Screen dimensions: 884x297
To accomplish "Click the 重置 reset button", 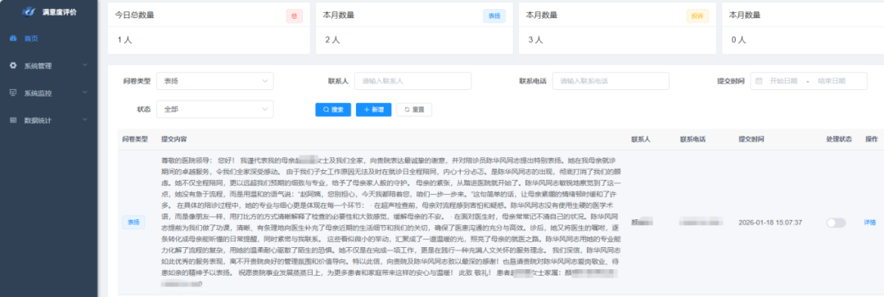I will click(x=414, y=110).
